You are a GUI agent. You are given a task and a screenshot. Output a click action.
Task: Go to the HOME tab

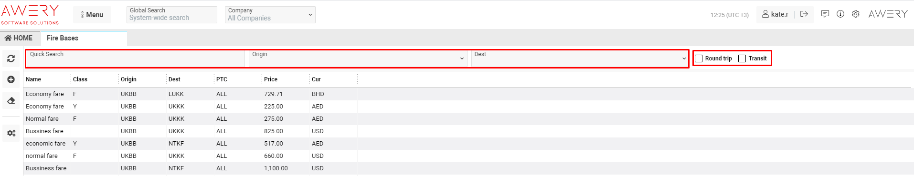click(x=19, y=38)
